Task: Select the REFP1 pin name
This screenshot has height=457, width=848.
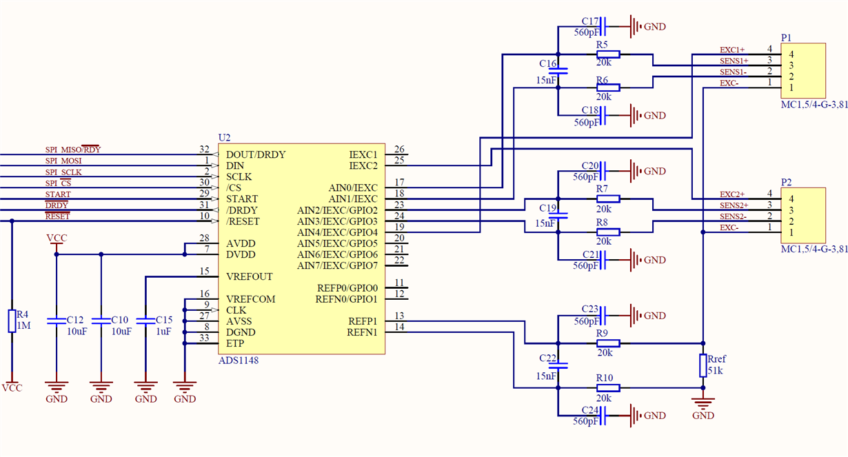Action: pyautogui.click(x=363, y=321)
